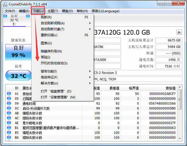Click raw value 05674800001D66
This screenshot has width=187, height=146.
click(162, 103)
